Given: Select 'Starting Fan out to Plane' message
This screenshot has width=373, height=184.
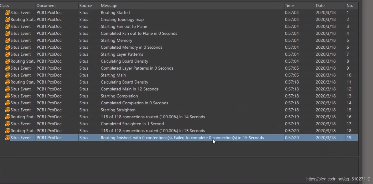Looking at the screenshot, I should pos(124,27).
